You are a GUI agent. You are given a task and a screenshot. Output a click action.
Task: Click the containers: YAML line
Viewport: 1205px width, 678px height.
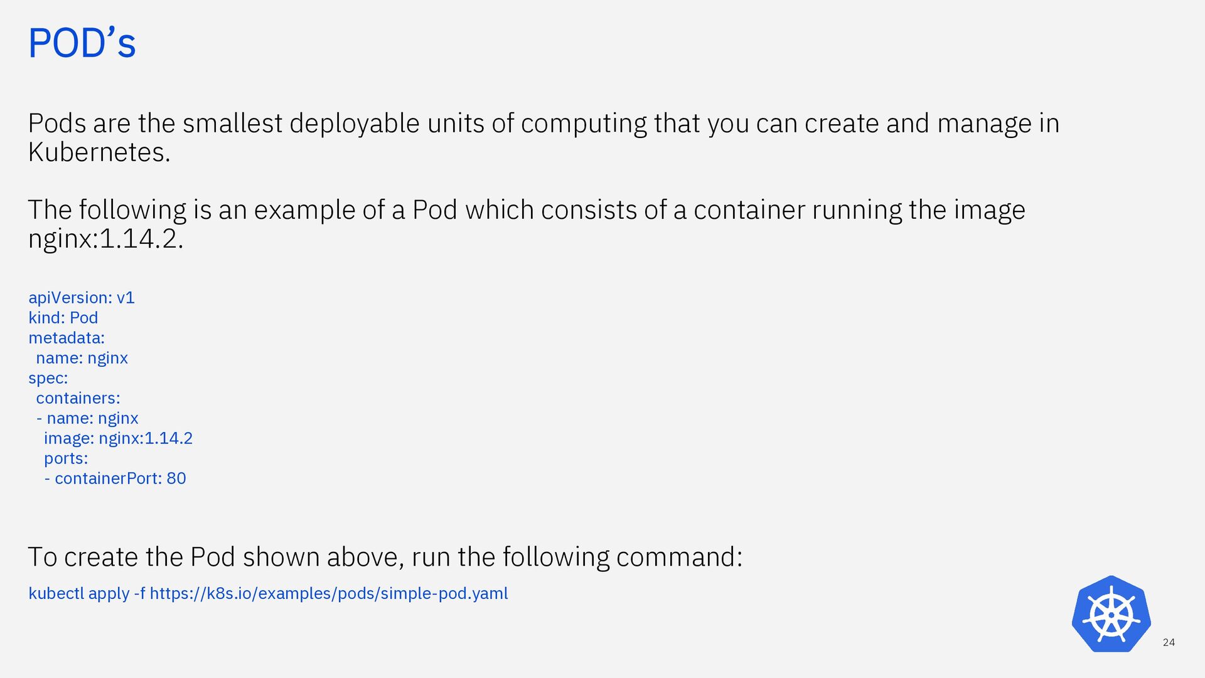pyautogui.click(x=78, y=398)
